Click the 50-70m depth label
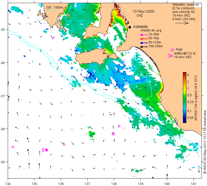This screenshot has height=186, width=207. point(154,38)
